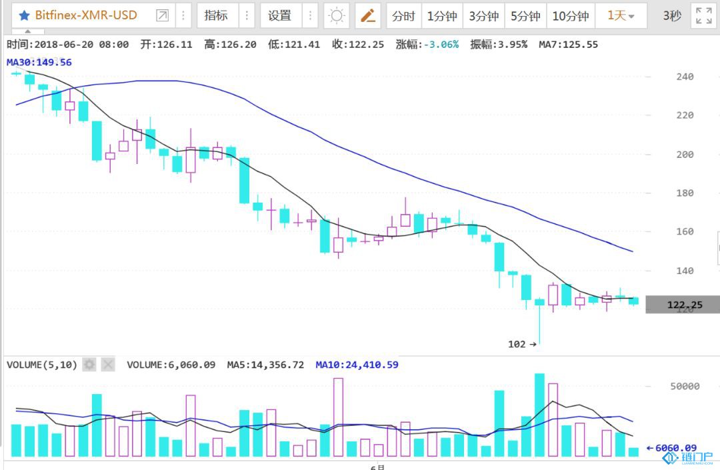720x470 pixels.
Task: Click the MA10:24,410.59 volume label
Action: (x=357, y=365)
